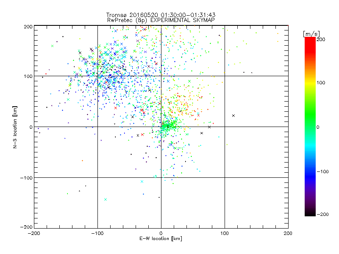Click the colorbar's -100 m/s tick label
The width and height of the screenshot is (339, 254).
[322, 172]
